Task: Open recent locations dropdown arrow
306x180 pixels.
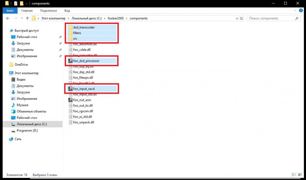Action: tap(22, 18)
